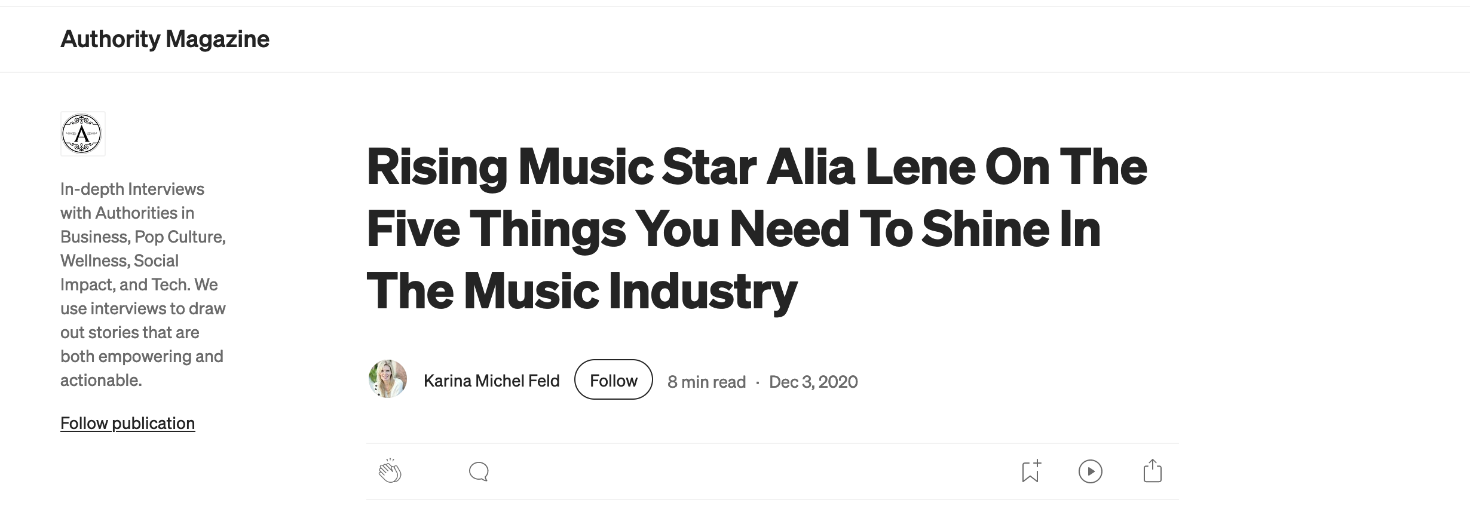
Task: Open the share icon menu
Action: pyautogui.click(x=1152, y=471)
